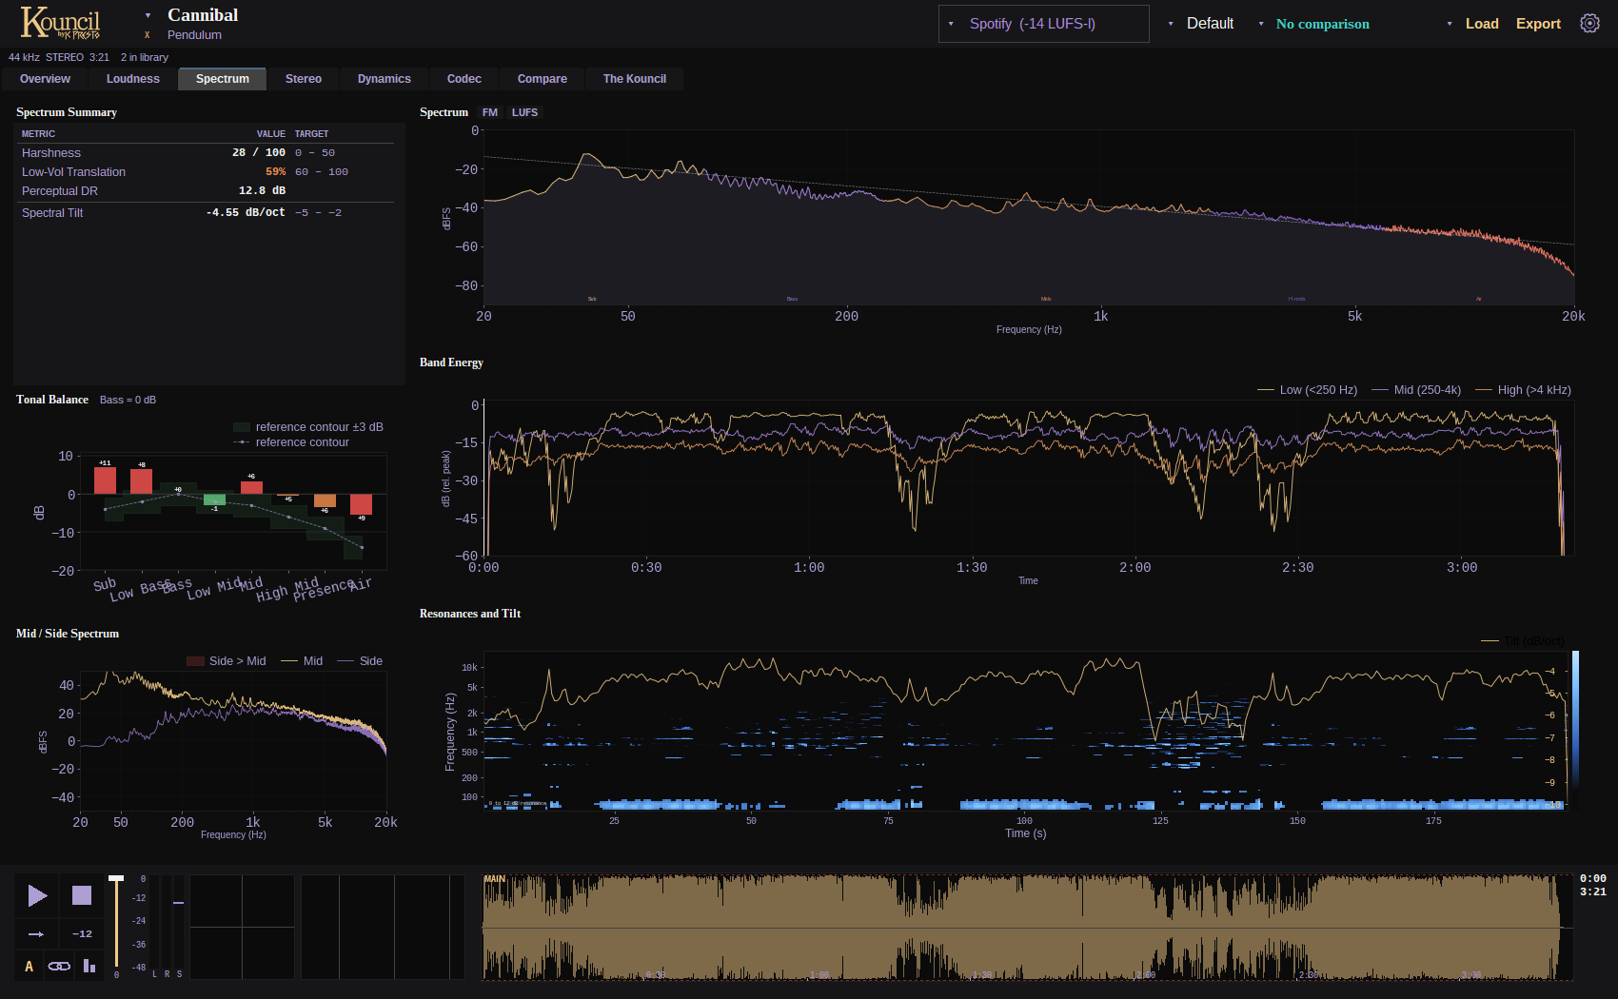Toggle the Mid (250-4k) band legend

point(1416,390)
